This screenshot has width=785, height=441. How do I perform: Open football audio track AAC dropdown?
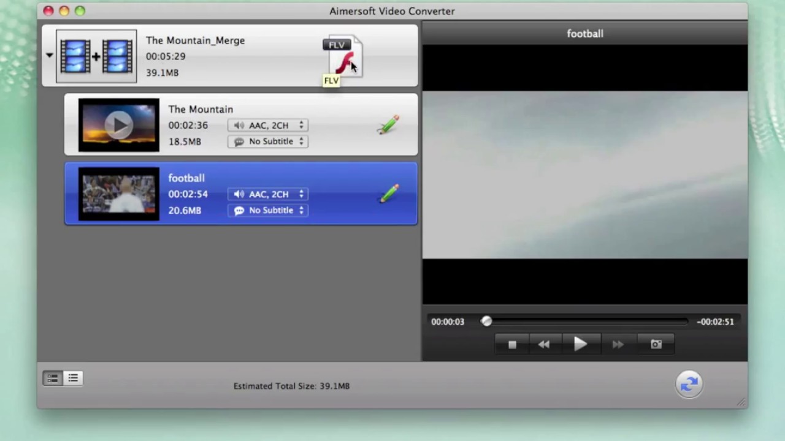(268, 194)
